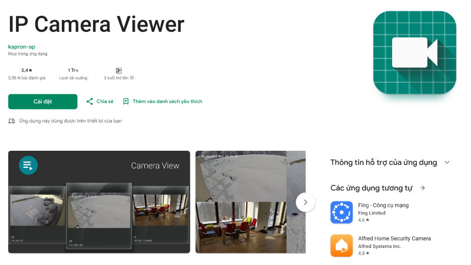Image resolution: width=471 pixels, height=265 pixels.
Task: Open Alfred Home Security Camera app link
Action: [x=394, y=238]
